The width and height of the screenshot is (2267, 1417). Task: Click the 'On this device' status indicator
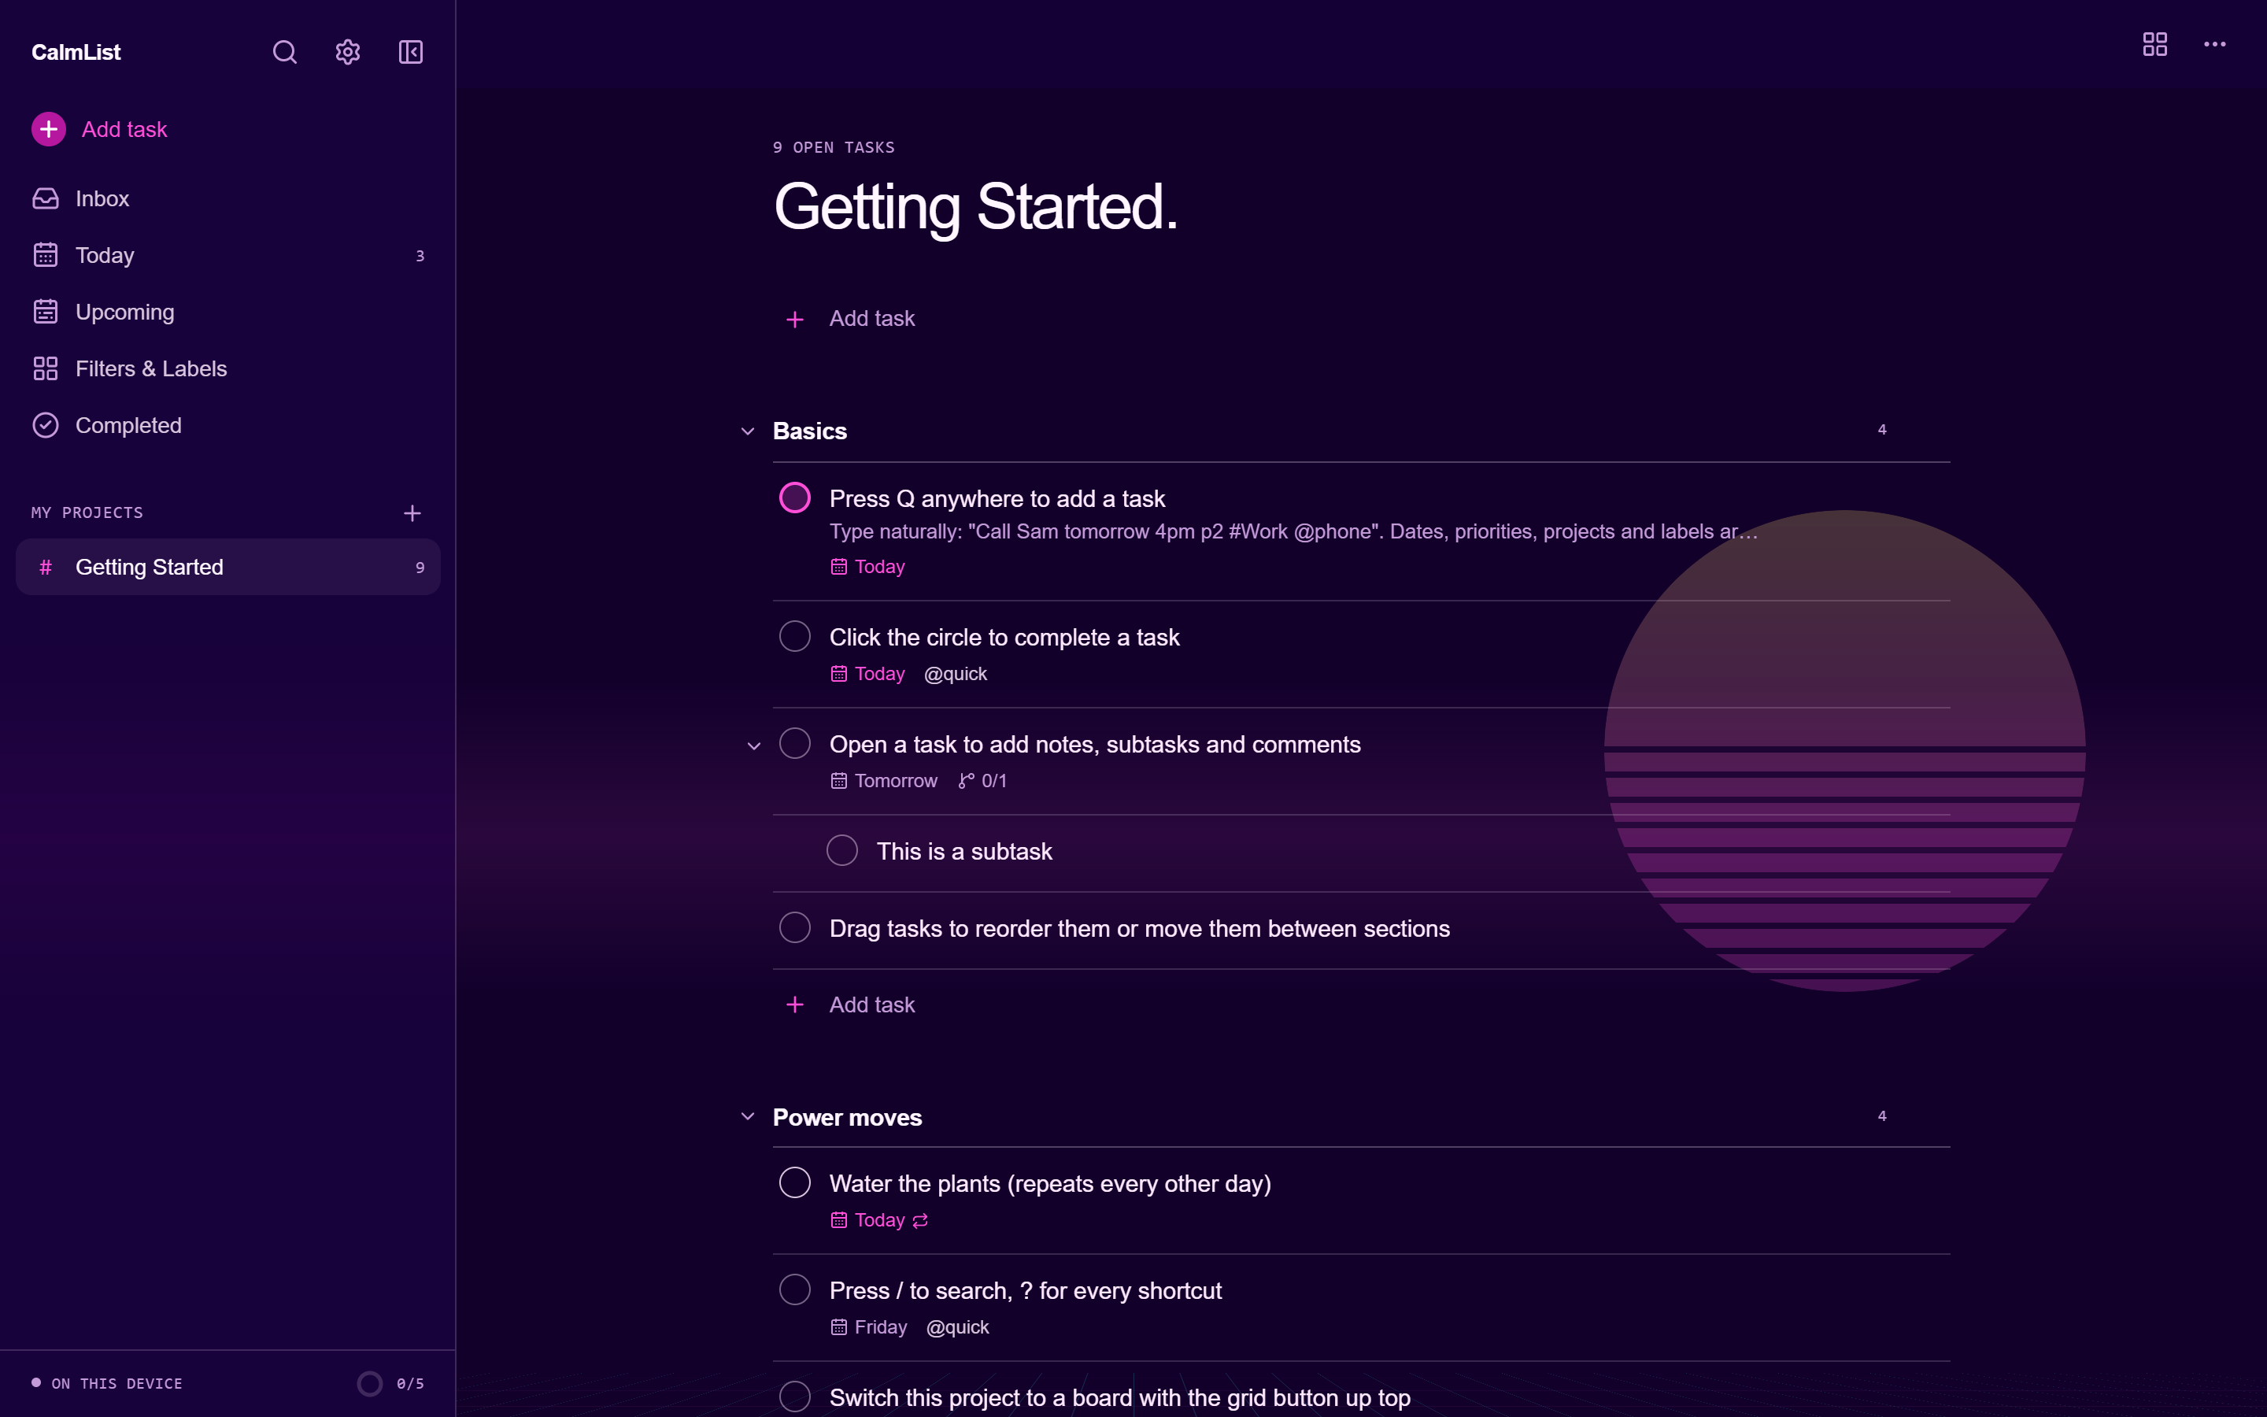click(x=107, y=1383)
